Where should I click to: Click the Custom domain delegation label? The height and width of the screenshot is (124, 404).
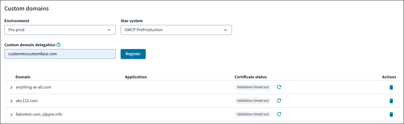pyautogui.click(x=30, y=45)
